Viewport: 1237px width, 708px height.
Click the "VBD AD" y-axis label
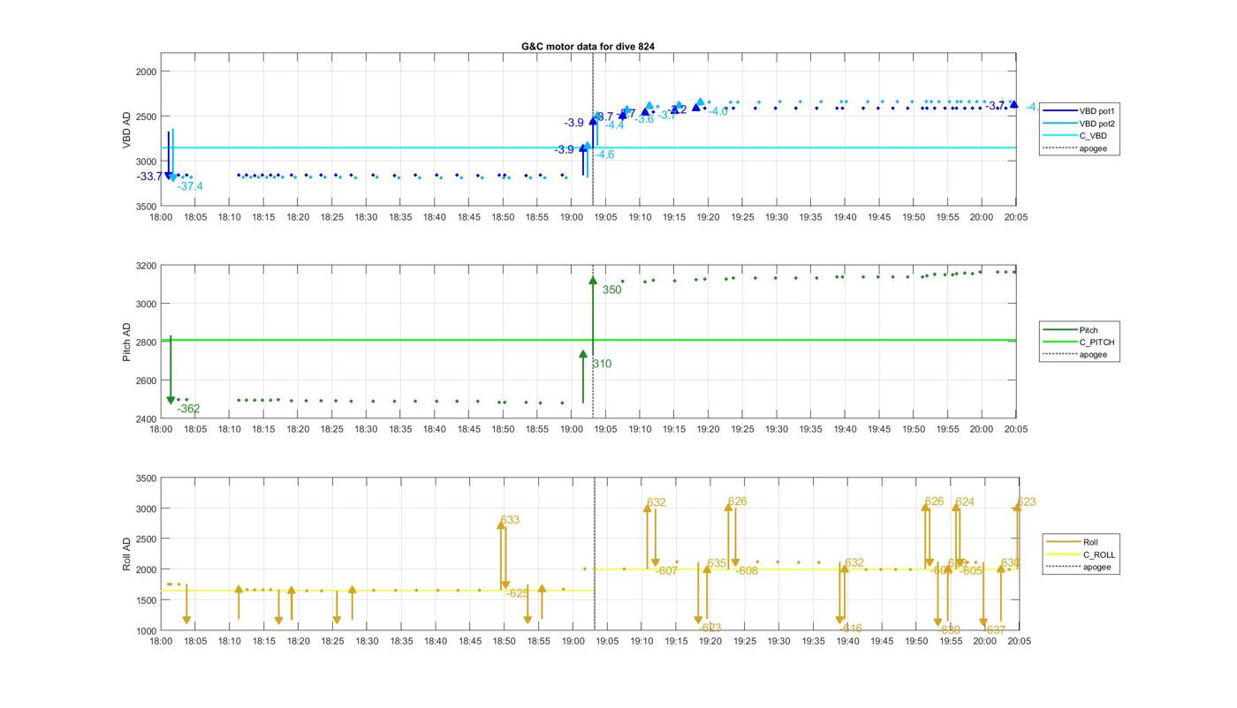tap(126, 130)
